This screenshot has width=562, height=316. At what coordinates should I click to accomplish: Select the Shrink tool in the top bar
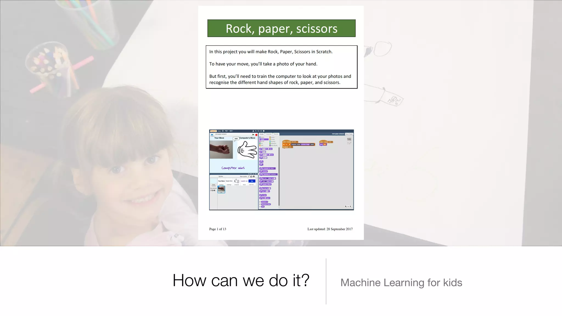[261, 131]
